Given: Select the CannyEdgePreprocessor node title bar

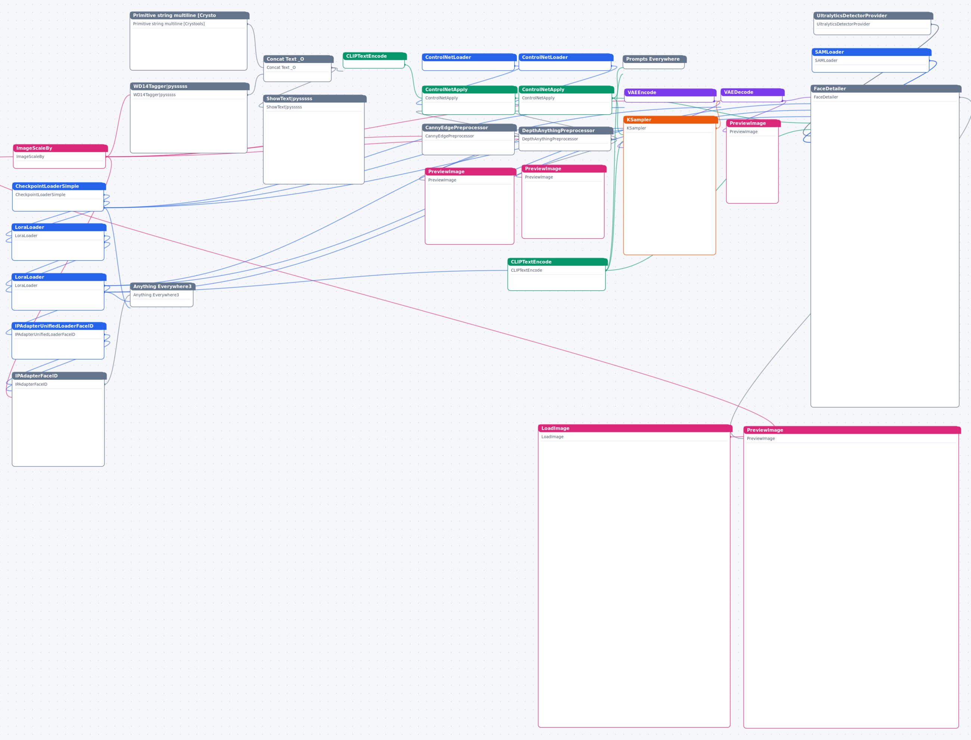Looking at the screenshot, I should (469, 128).
